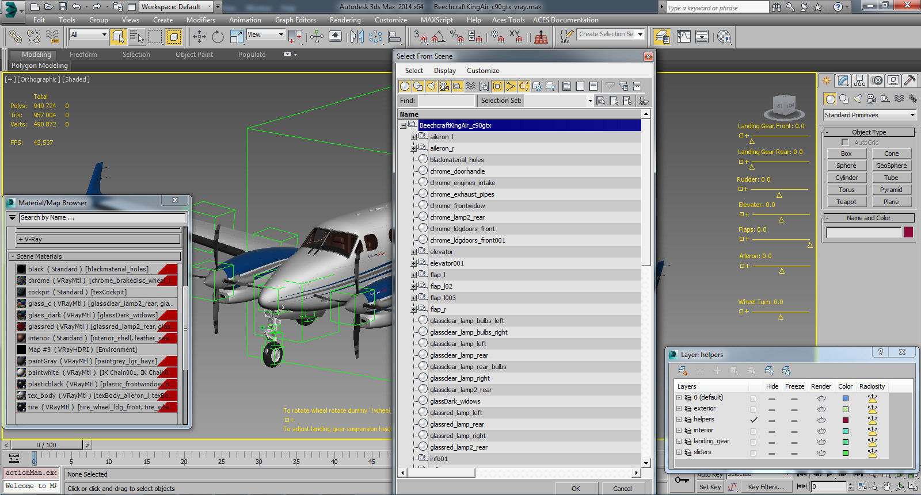Toggle the 3D Snaps icon
Viewport: 921px width, 495px height.
click(420, 37)
